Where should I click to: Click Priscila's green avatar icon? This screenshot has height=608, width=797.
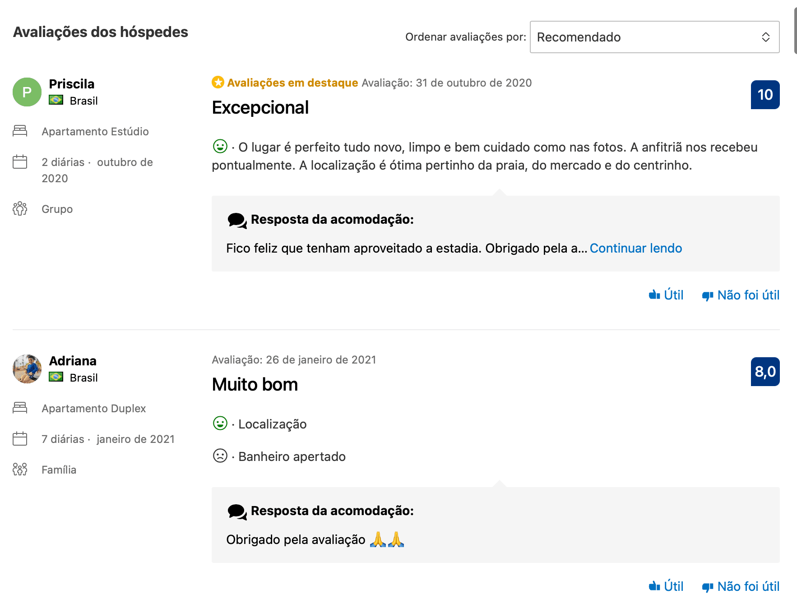(x=27, y=92)
